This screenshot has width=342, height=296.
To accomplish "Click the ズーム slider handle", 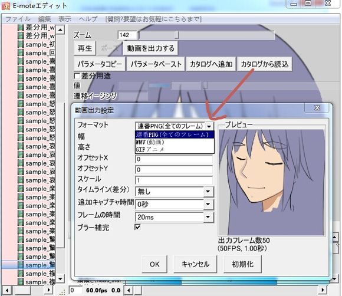I will [177, 35].
